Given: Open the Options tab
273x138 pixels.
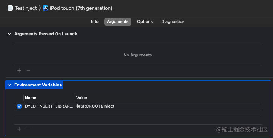Looking at the screenshot, I should point(145,21).
